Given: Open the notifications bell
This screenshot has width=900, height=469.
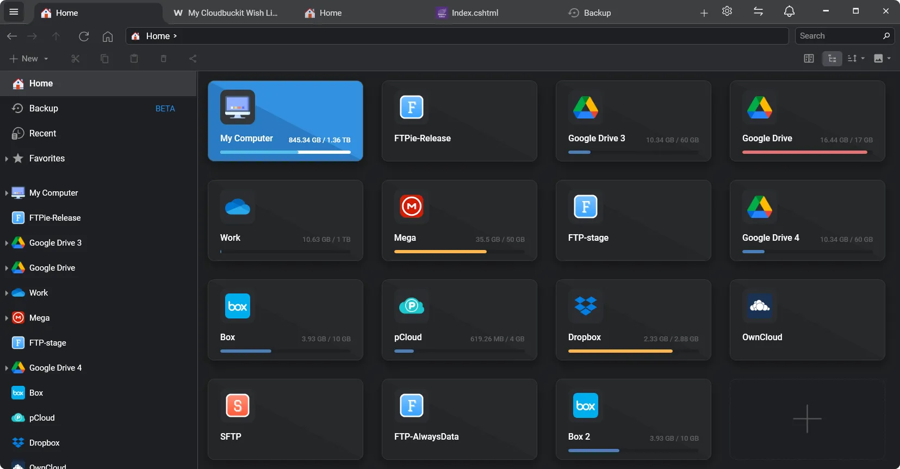Looking at the screenshot, I should coord(789,11).
